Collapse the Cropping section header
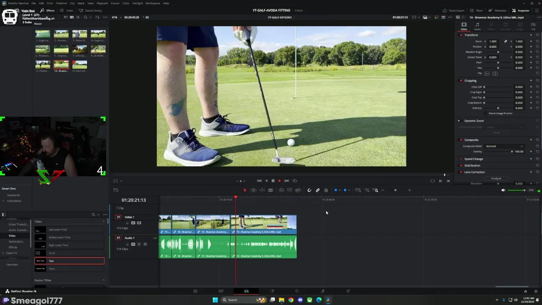The height and width of the screenshot is (305, 542). tap(470, 80)
